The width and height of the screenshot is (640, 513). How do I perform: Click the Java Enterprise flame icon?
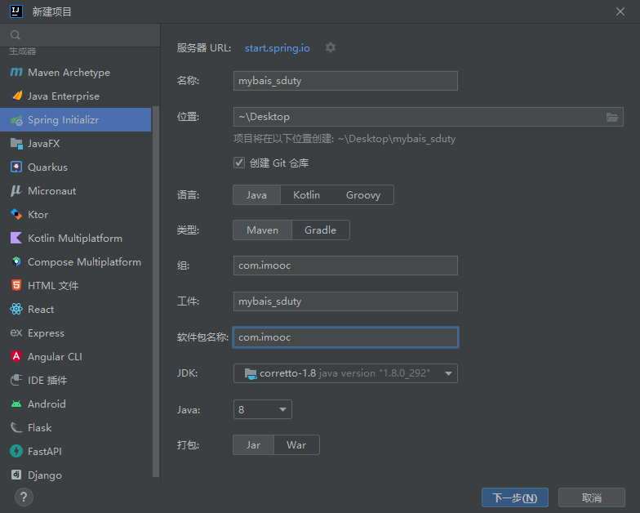coord(16,96)
